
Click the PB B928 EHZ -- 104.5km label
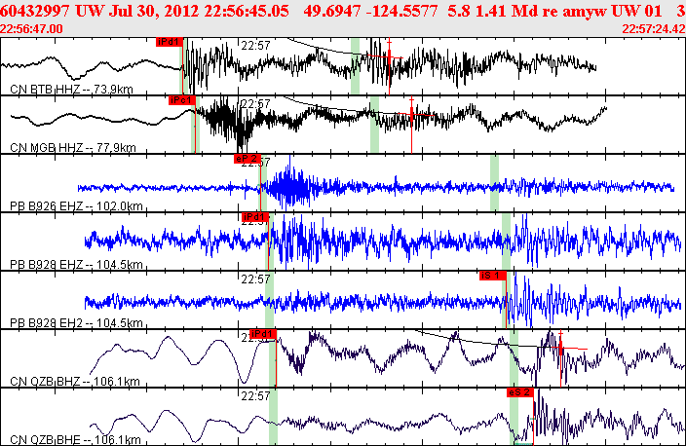[76, 265]
